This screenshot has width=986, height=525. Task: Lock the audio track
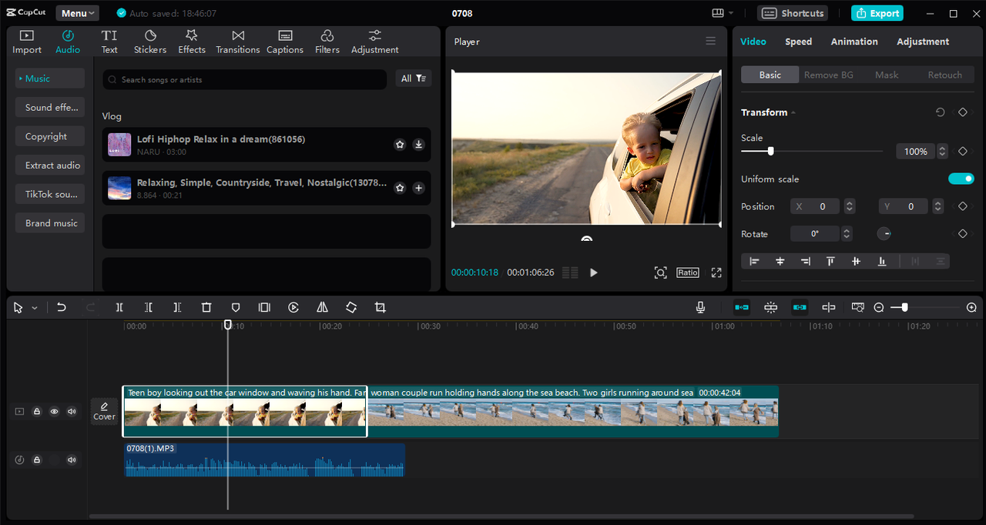[36, 460]
